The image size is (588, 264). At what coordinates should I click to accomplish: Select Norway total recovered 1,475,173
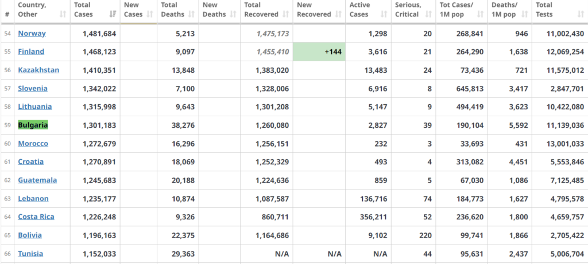pyautogui.click(x=273, y=34)
